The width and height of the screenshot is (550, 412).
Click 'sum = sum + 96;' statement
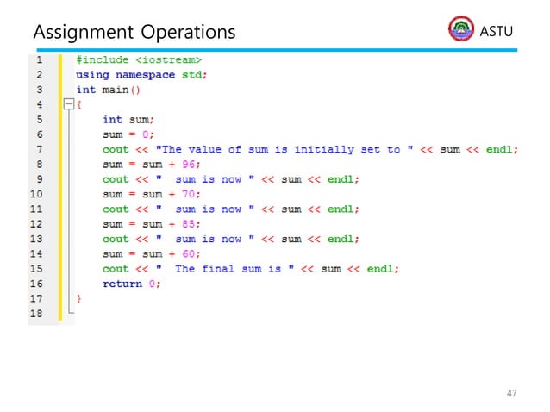[152, 165]
